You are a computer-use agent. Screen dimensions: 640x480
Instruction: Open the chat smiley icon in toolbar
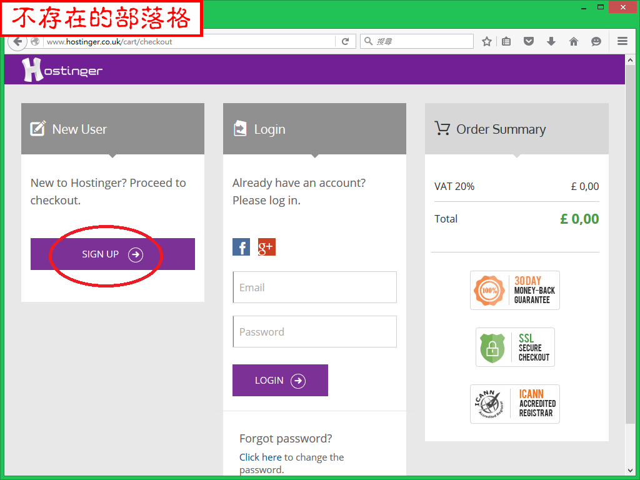pos(596,41)
